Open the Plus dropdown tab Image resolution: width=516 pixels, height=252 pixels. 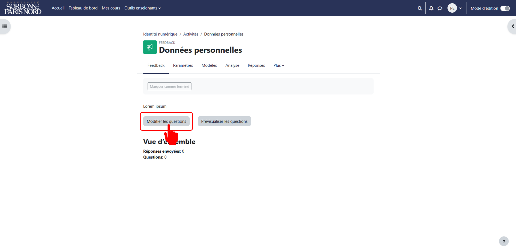coord(279,65)
